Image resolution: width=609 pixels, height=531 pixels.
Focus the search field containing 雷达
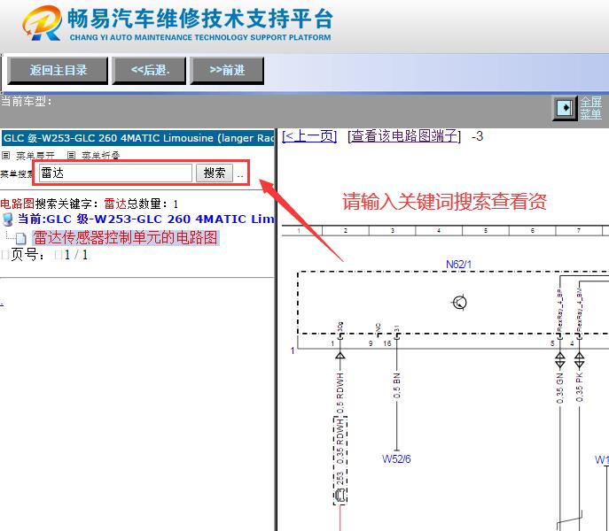pyautogui.click(x=115, y=173)
